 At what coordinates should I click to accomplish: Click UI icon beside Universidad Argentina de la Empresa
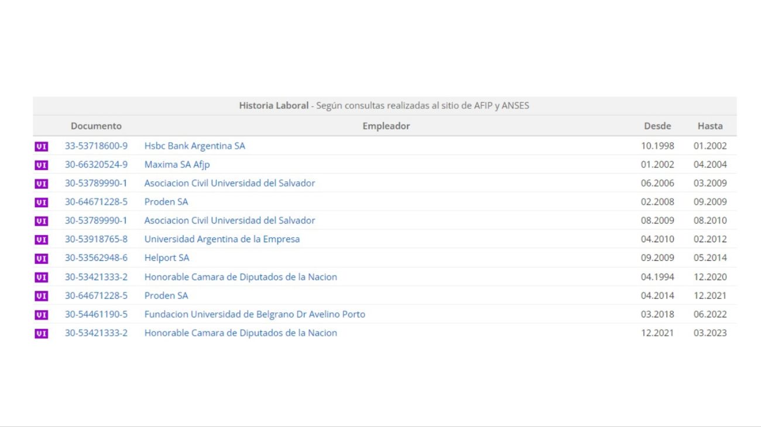pyautogui.click(x=41, y=240)
